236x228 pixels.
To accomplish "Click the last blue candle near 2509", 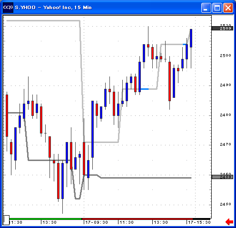I will (x=191, y=38).
